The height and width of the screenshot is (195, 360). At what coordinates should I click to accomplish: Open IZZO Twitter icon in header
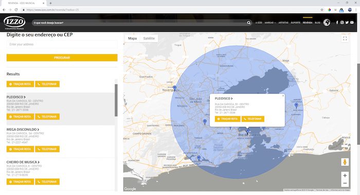pyautogui.click(x=347, y=23)
